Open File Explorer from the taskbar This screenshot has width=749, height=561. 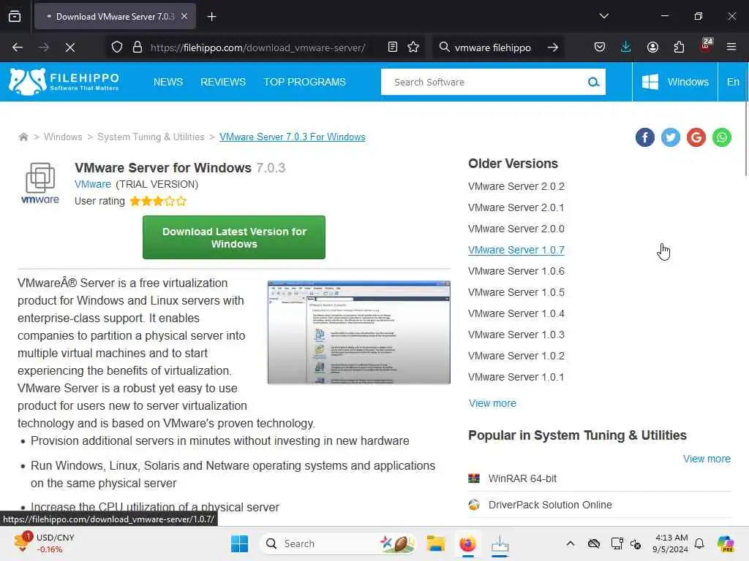436,543
